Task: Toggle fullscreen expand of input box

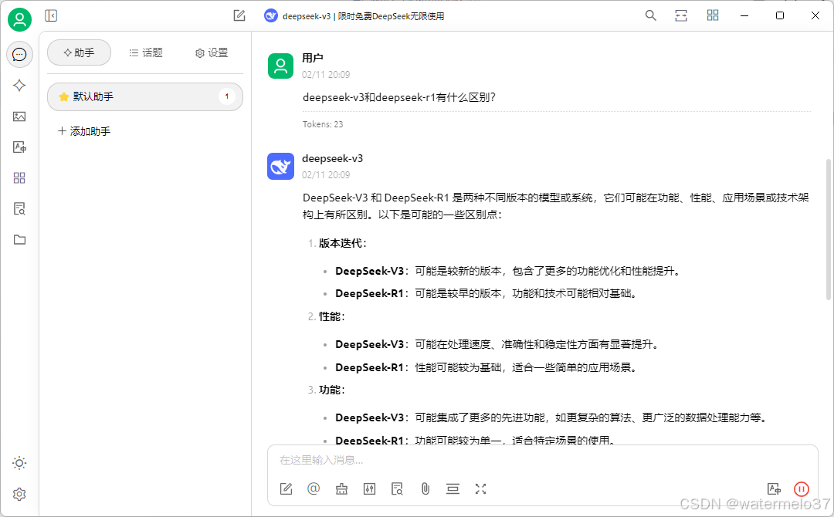Action: [x=480, y=488]
